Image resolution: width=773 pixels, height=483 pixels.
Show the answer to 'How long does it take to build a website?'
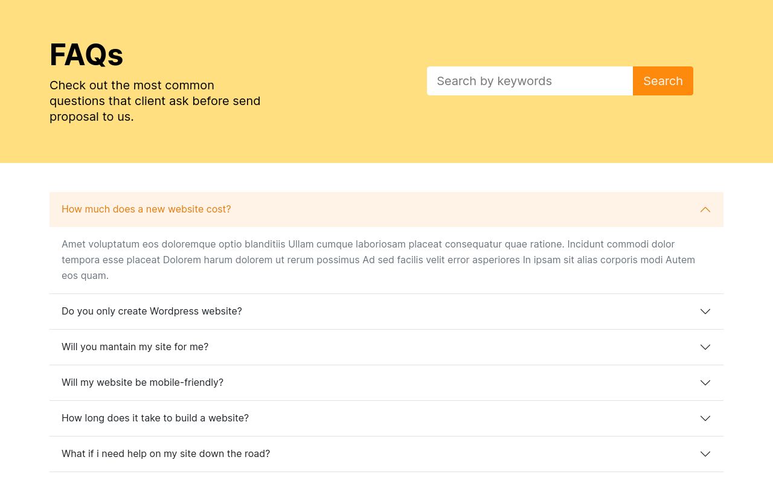point(155,418)
